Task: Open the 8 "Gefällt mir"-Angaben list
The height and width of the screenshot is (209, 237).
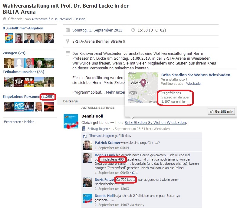Action: coord(23,28)
